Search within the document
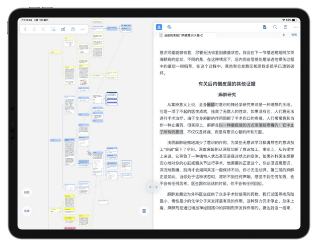Screen dimensions: 318x247 [275, 27]
